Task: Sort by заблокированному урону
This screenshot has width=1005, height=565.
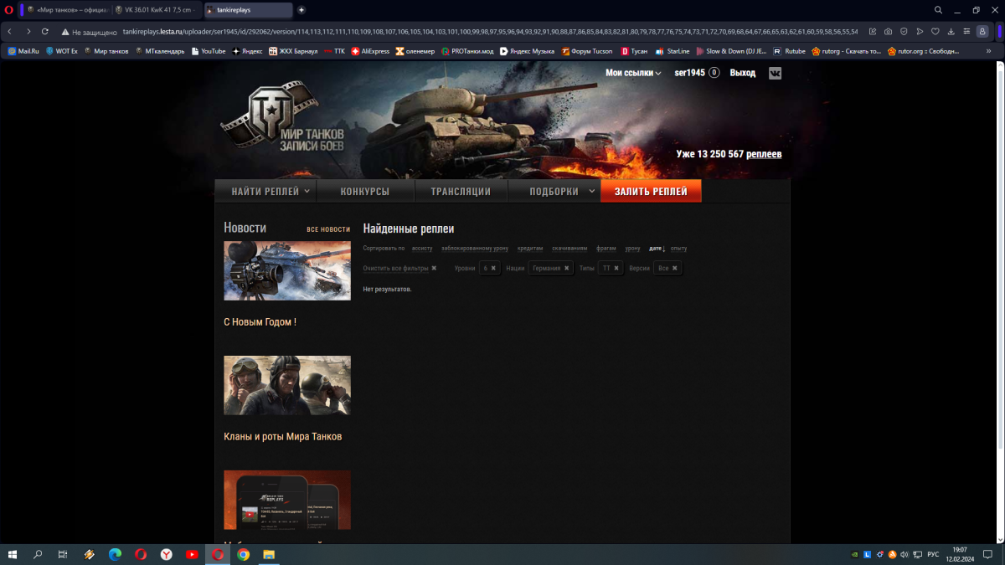Action: (x=475, y=249)
